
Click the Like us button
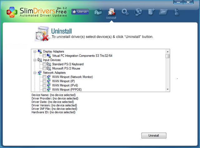[80, 12]
